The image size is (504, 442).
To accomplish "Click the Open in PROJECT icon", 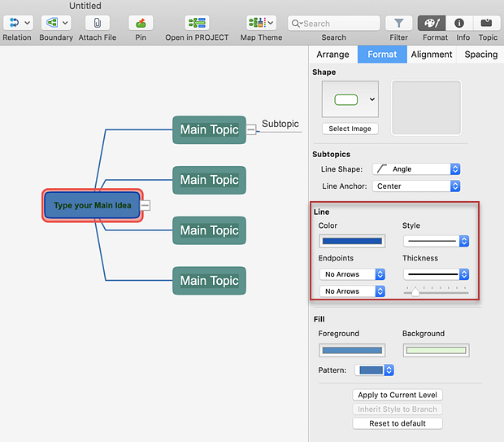I will tap(197, 24).
